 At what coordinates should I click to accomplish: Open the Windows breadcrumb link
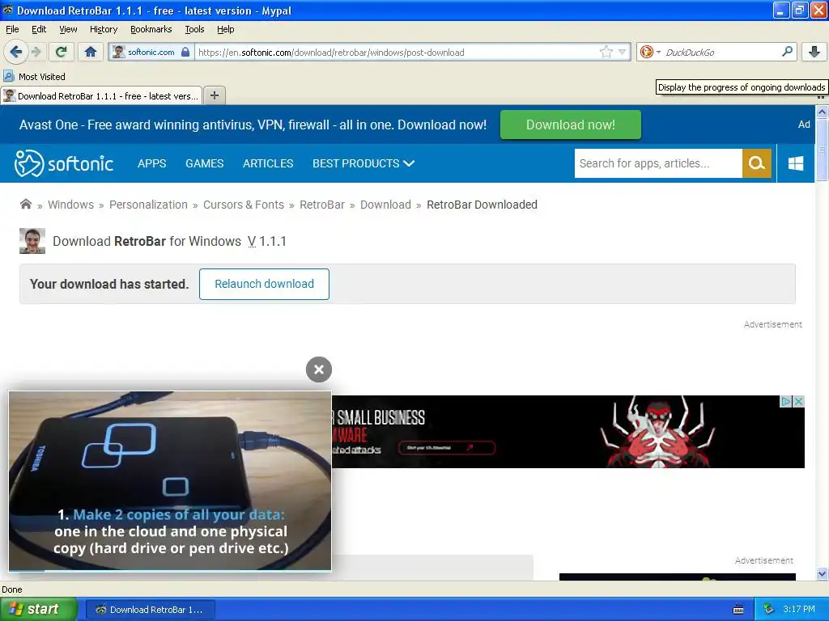(71, 205)
